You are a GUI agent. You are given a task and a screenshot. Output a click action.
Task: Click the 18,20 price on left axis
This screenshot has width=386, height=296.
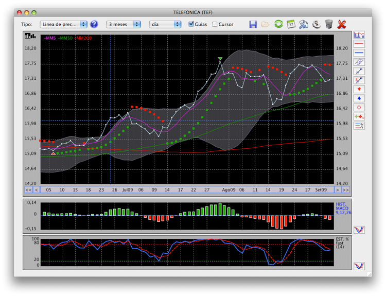coord(30,48)
